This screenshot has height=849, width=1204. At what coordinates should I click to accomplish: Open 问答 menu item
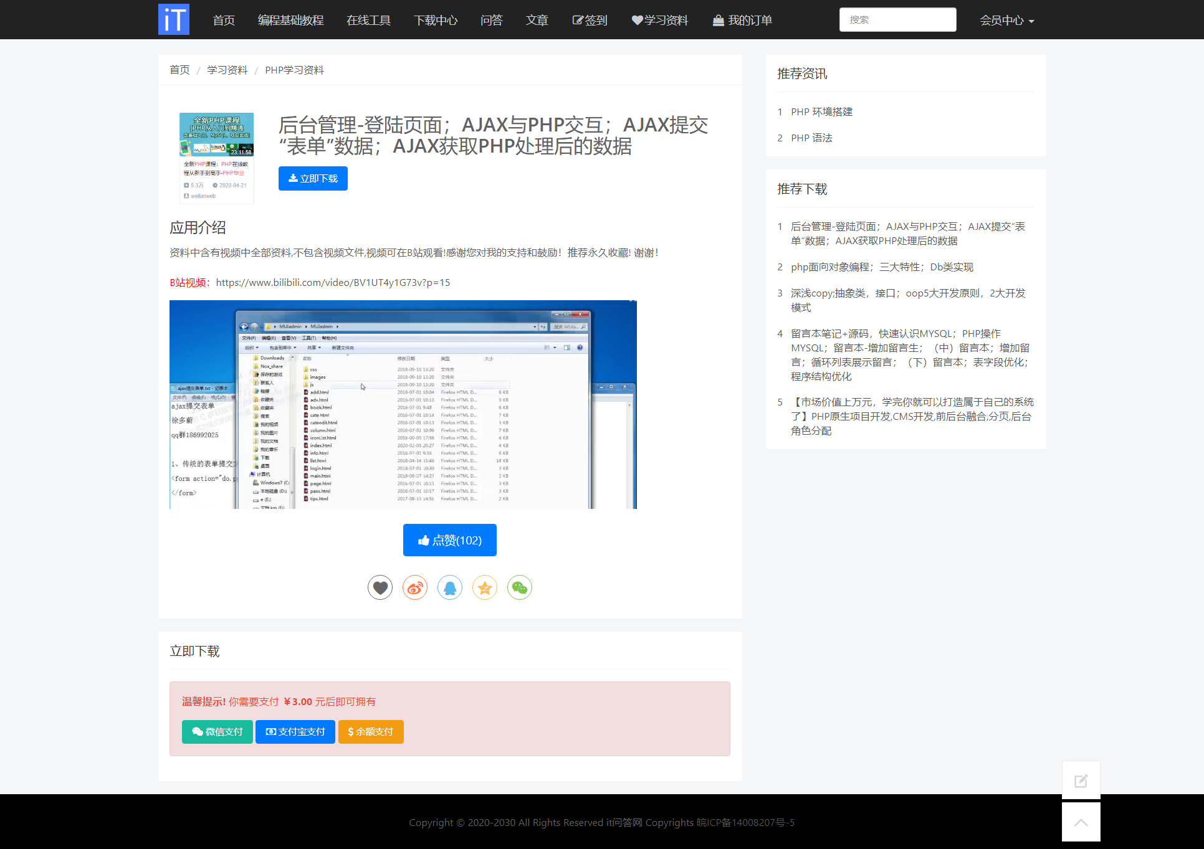click(x=492, y=20)
